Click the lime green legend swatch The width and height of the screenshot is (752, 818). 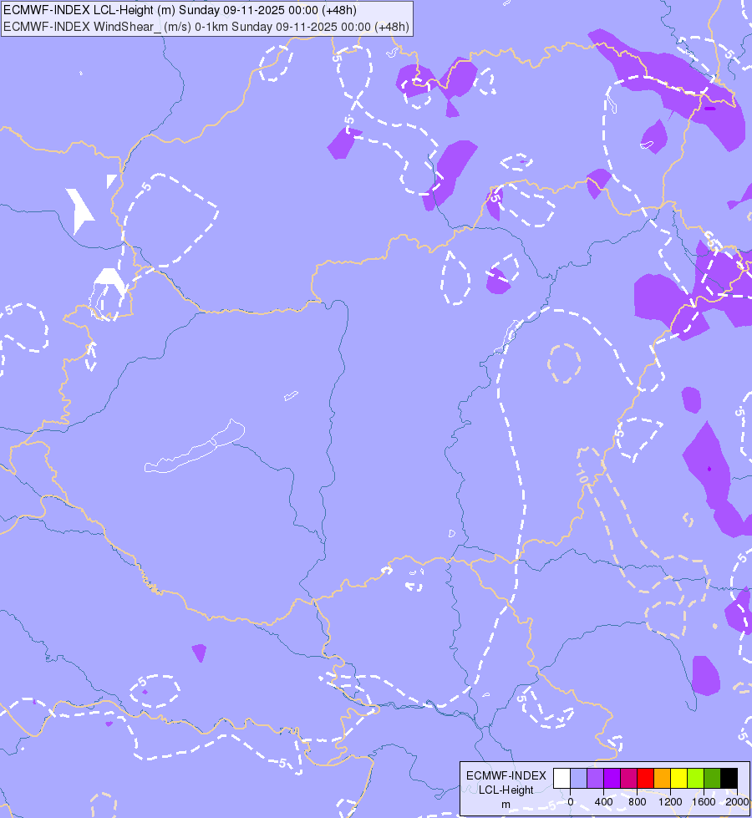pyautogui.click(x=696, y=778)
